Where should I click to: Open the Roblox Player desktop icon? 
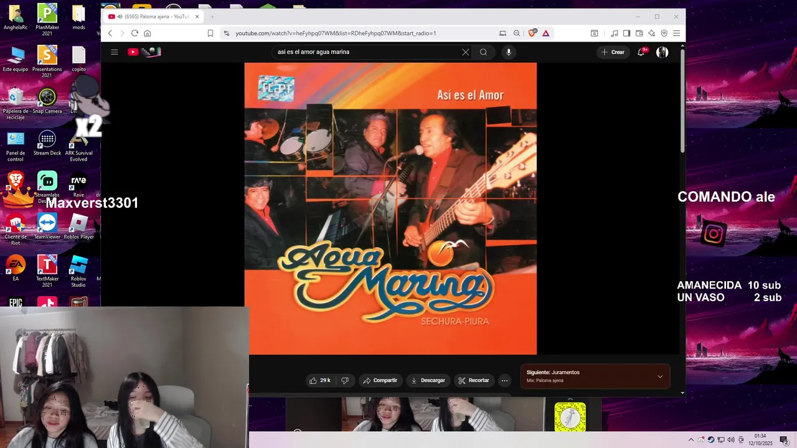pyautogui.click(x=78, y=226)
